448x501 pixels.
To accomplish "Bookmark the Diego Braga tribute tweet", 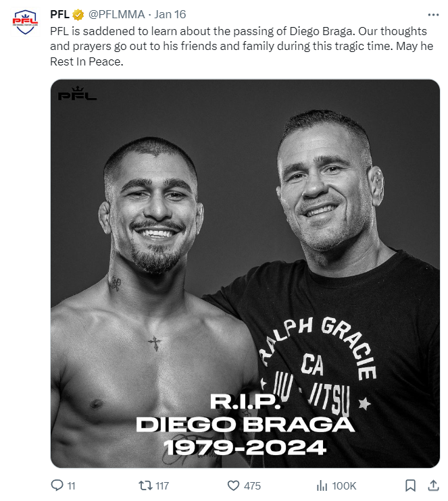I will pyautogui.click(x=410, y=485).
